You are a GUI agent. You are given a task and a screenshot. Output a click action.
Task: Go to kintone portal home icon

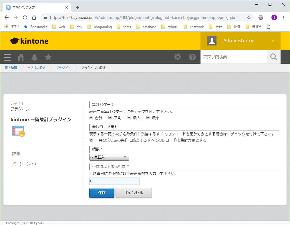21,57
